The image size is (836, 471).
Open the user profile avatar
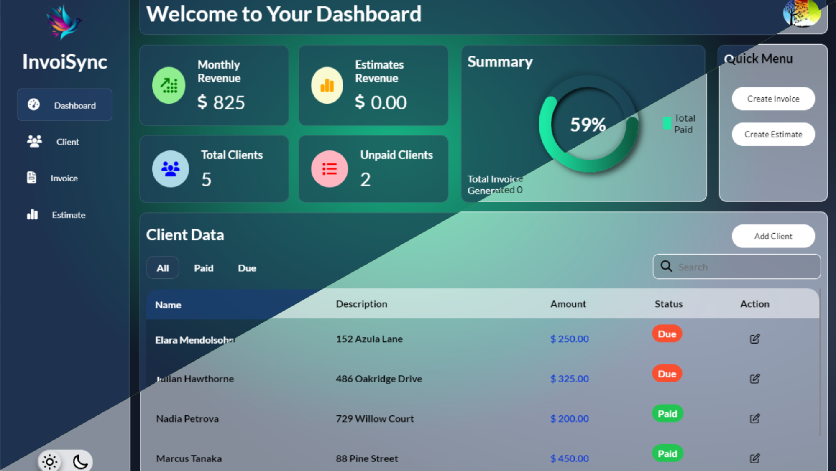(802, 13)
